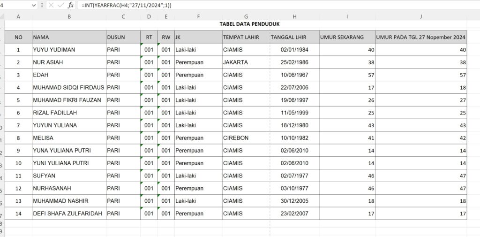Select the cell YUNI YULIANA PUTRI
The image size is (480, 237).
tap(69, 163)
